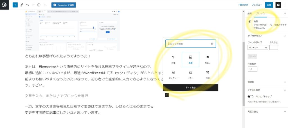288x128 pixels.
Task: Open the list view outline icon
Action: [x=44, y=5]
